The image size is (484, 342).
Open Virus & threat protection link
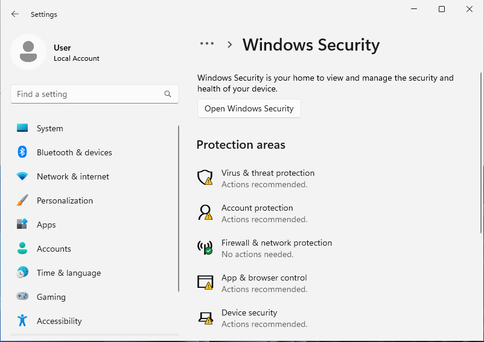(268, 173)
